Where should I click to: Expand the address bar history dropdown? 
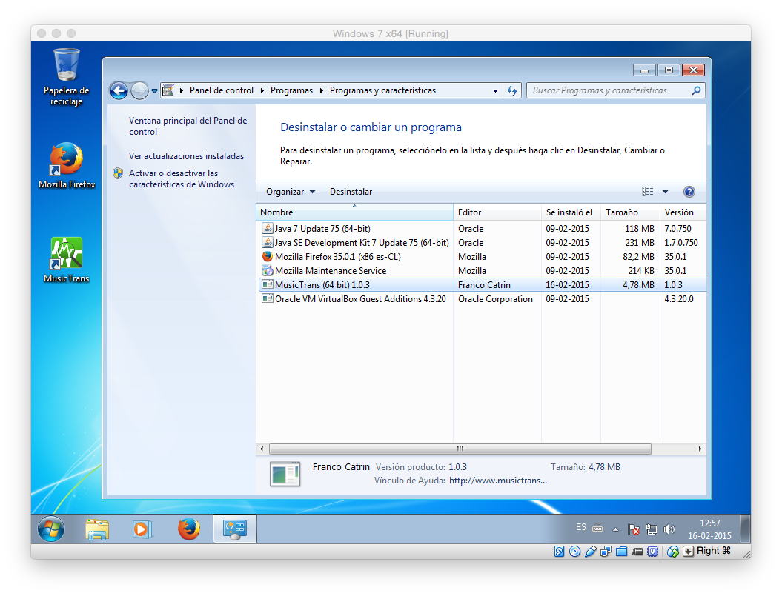(495, 90)
